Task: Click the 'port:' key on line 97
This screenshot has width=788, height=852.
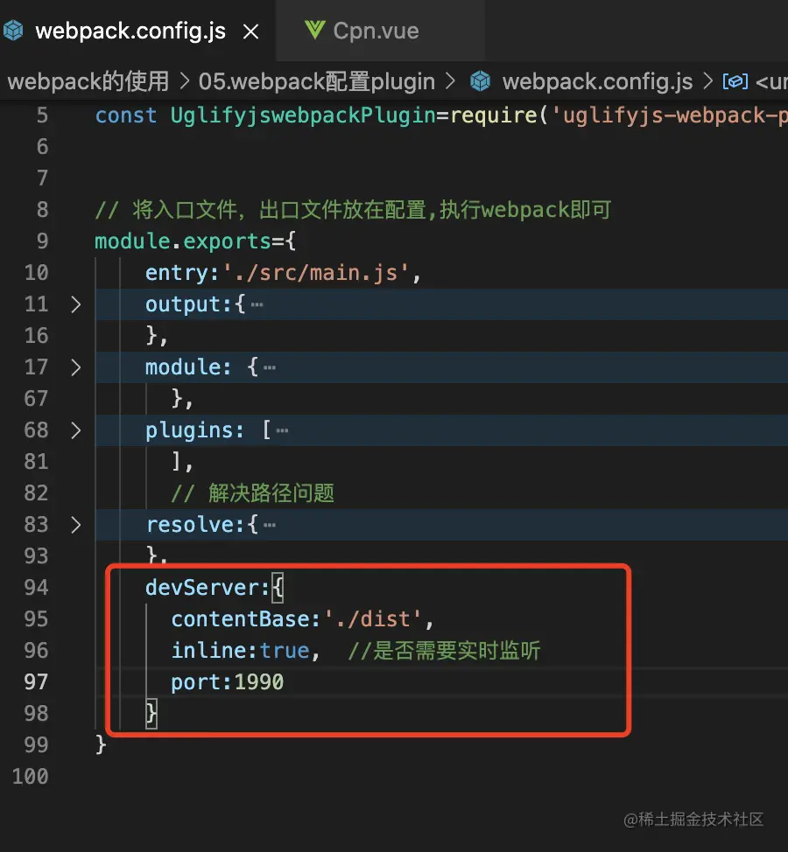Action: coord(201,682)
